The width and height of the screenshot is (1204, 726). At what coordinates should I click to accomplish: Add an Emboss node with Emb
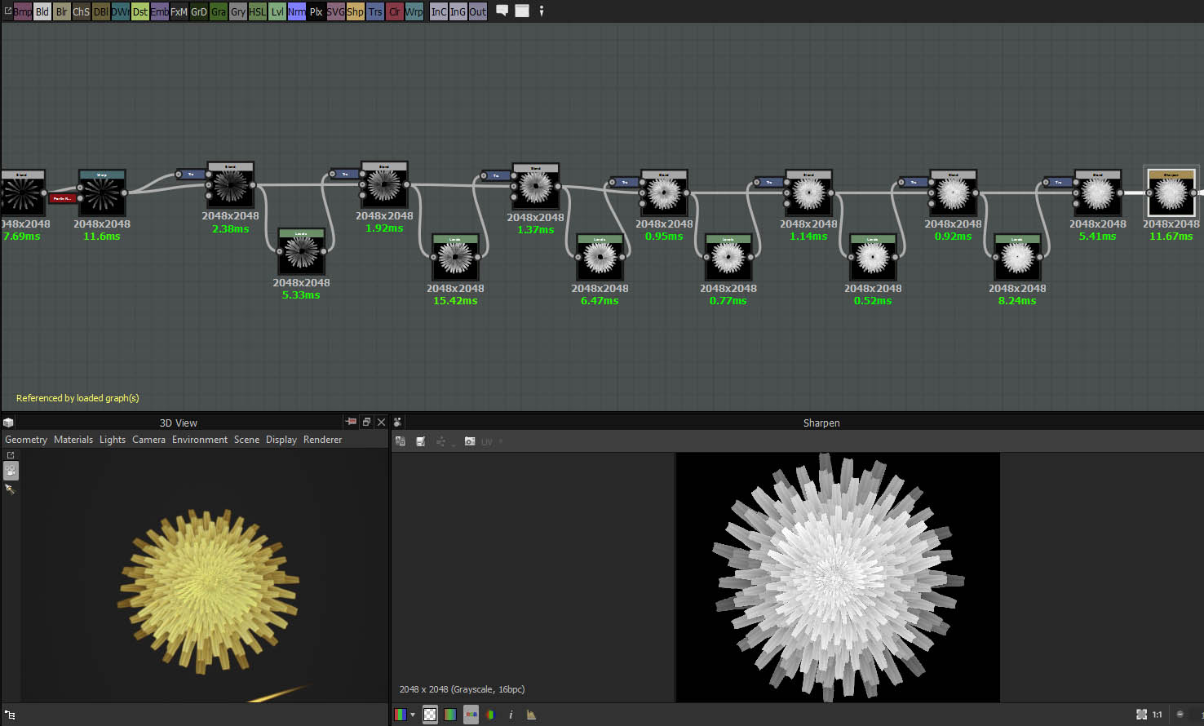[159, 11]
